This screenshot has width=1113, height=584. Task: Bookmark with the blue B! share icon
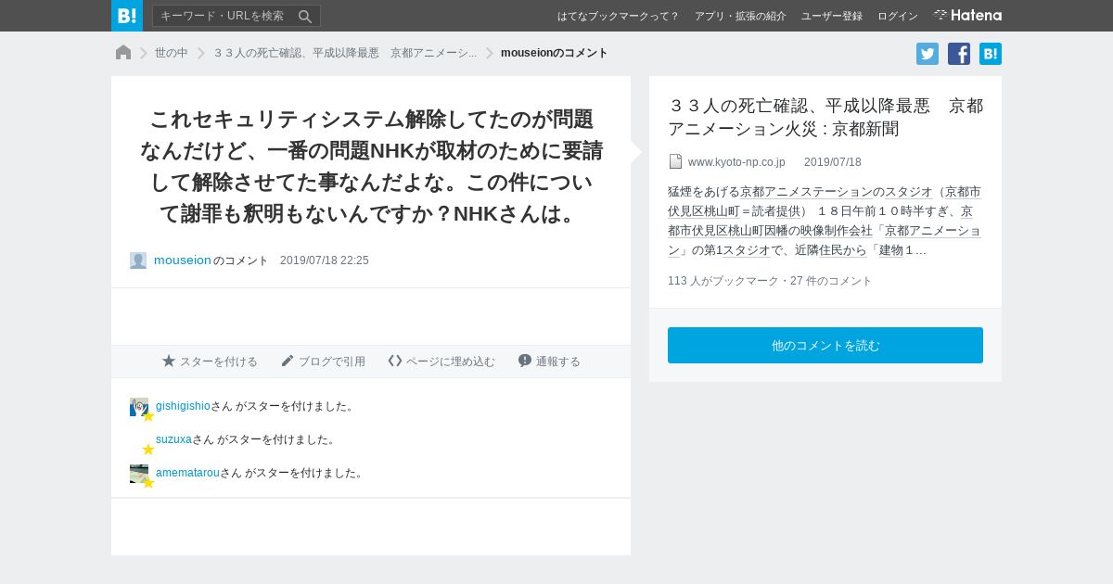click(x=991, y=54)
